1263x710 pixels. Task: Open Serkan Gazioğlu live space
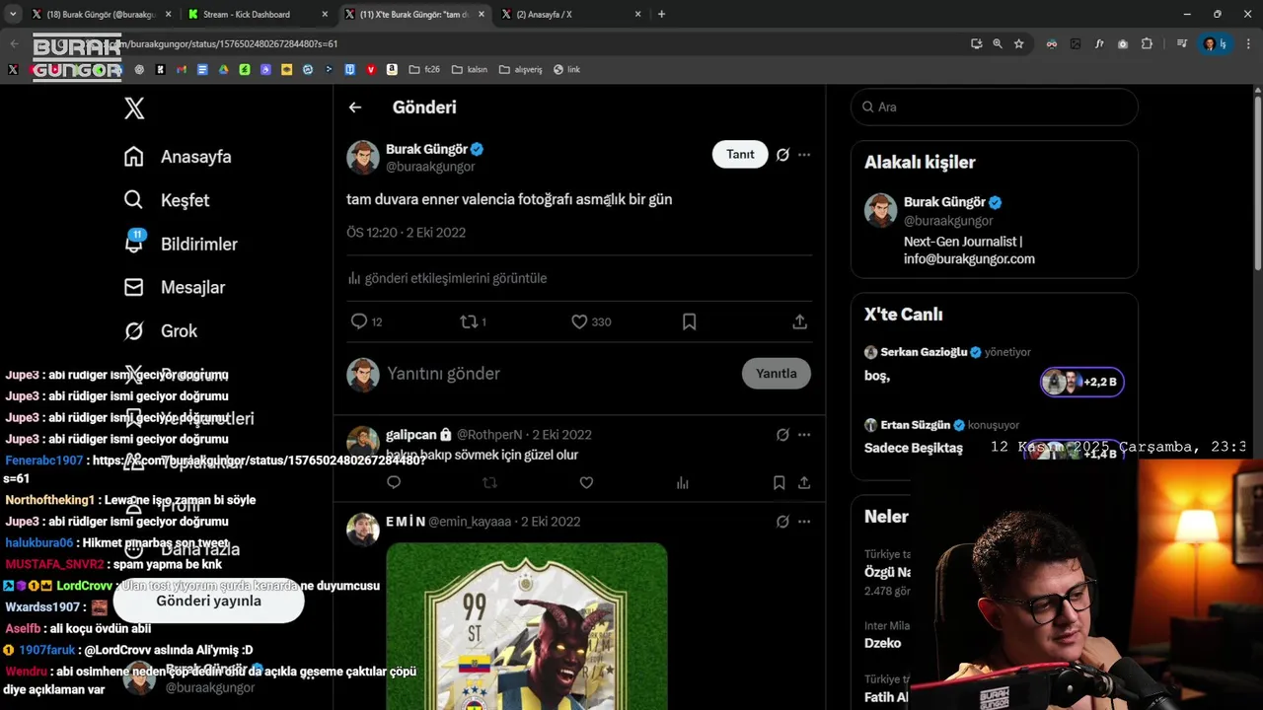tap(995, 370)
